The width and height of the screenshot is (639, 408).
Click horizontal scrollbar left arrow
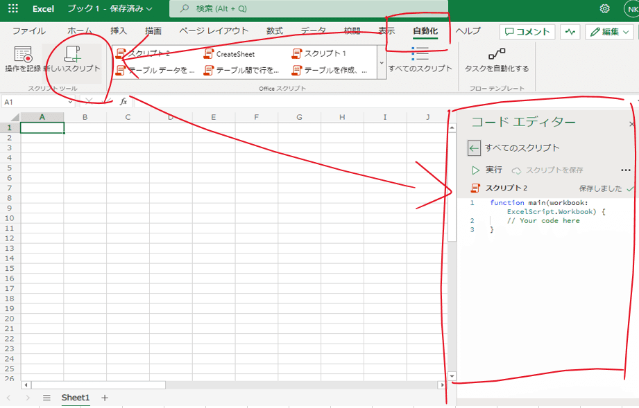[26, 385]
